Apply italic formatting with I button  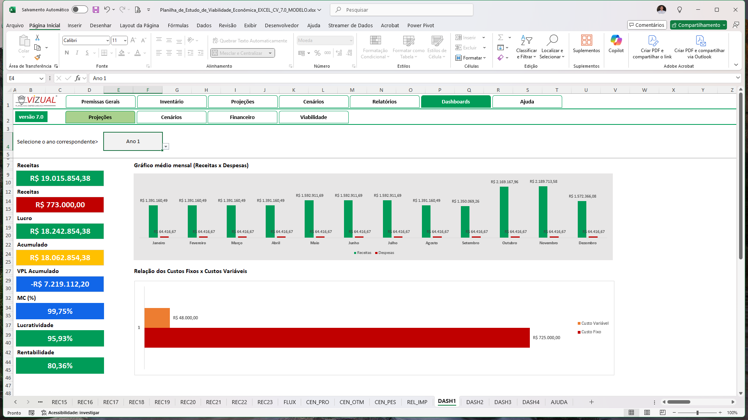(x=77, y=53)
